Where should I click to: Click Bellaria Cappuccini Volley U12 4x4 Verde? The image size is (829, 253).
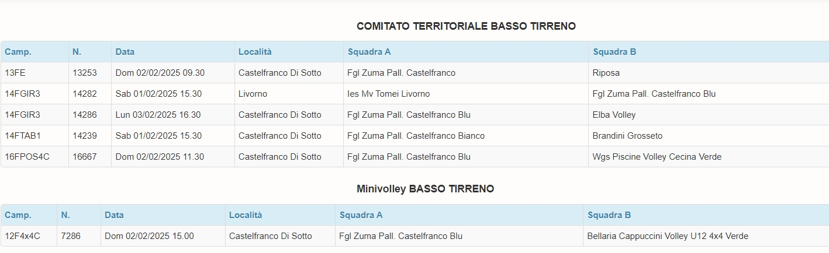pos(668,236)
